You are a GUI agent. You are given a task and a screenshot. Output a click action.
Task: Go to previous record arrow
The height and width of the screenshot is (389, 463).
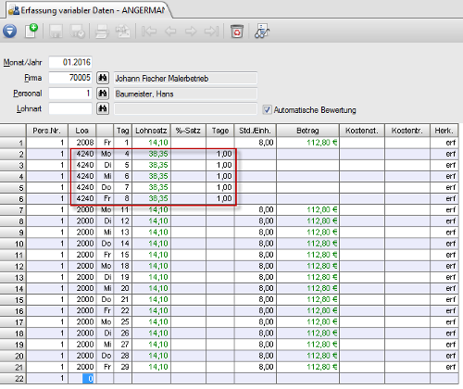(170, 31)
